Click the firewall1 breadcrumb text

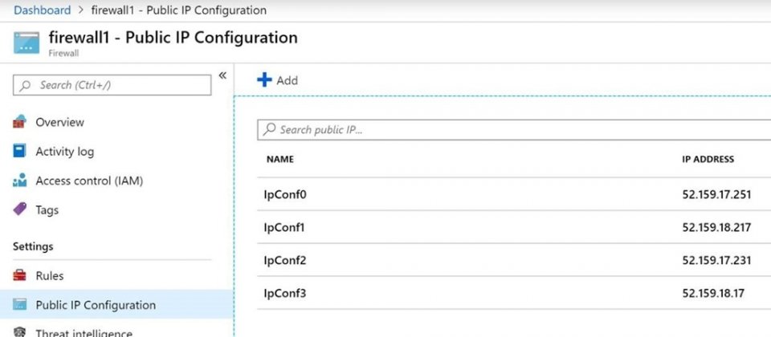[179, 10]
